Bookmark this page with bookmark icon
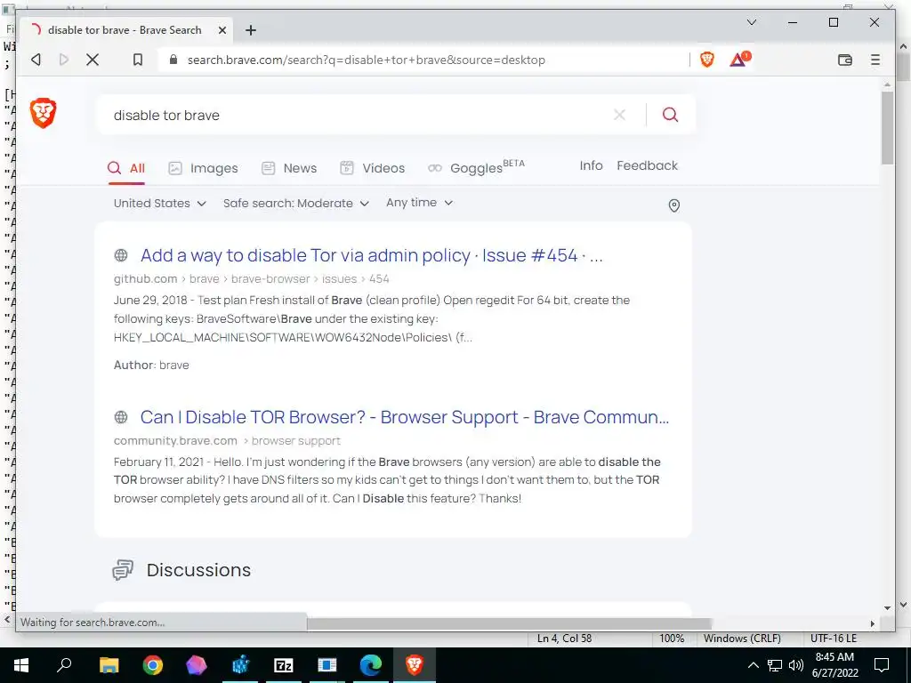The image size is (911, 683). tap(138, 60)
